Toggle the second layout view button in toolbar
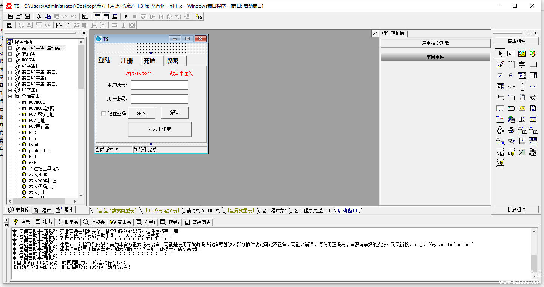544x287 pixels. pos(106,16)
